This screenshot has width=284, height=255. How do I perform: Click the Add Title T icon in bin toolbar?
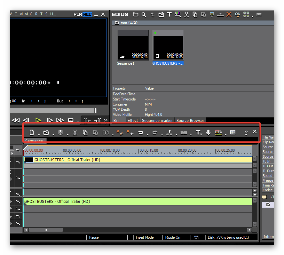169,14
